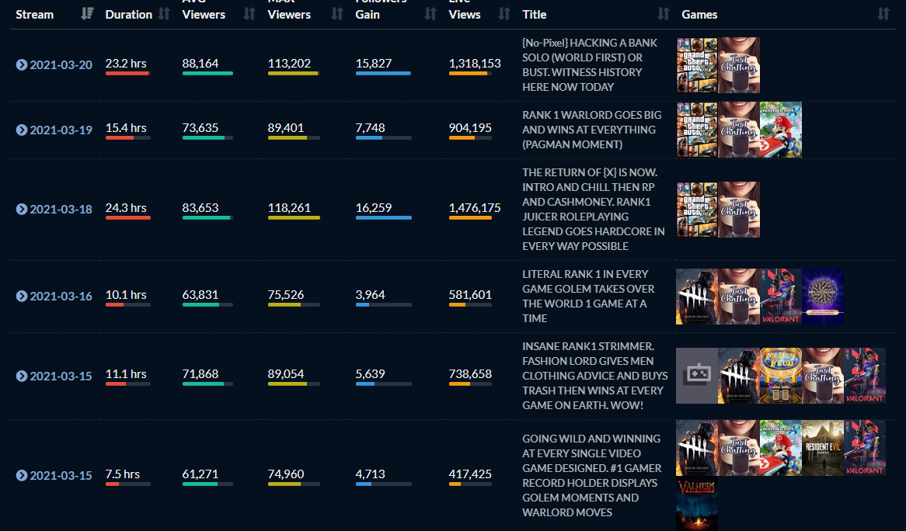Click the Mario Kart thumbnail on 2021-03-19 row

[x=781, y=130]
